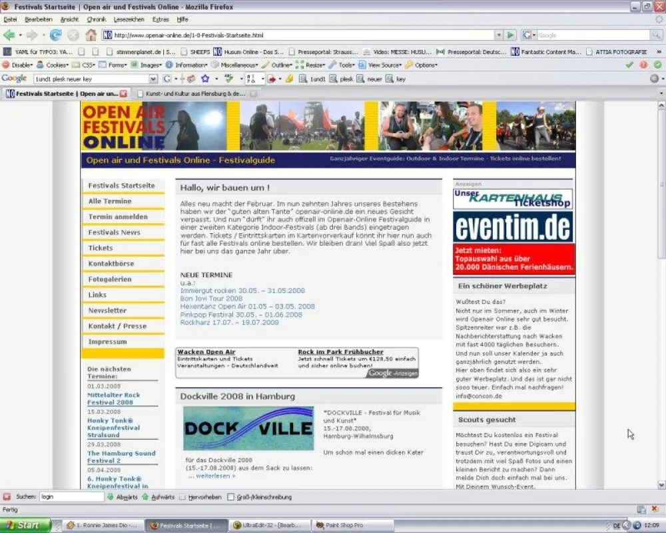Click the View Source toolbar item
The image size is (666, 533).
(x=380, y=65)
